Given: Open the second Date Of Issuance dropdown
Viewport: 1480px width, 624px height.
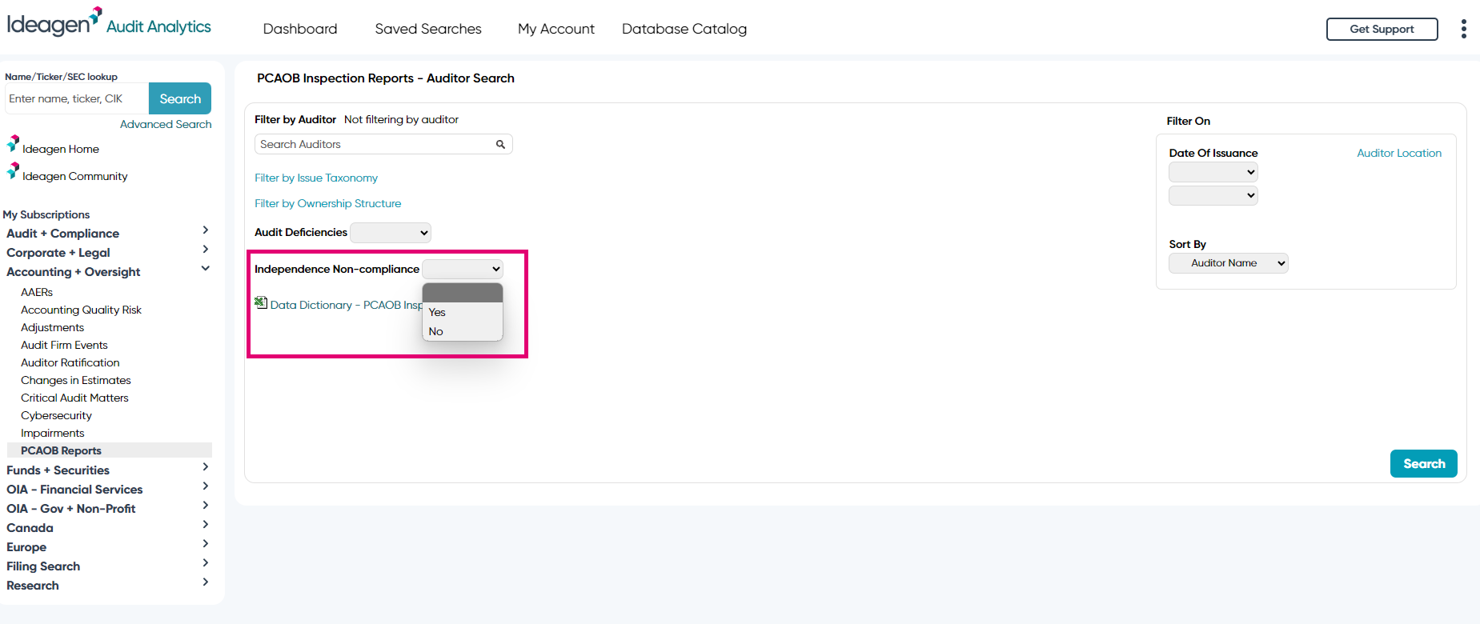Looking at the screenshot, I should tap(1213, 195).
